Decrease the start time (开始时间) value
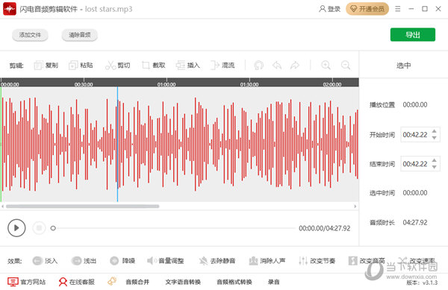Screen dimensions: 448x290 coord(435,138)
